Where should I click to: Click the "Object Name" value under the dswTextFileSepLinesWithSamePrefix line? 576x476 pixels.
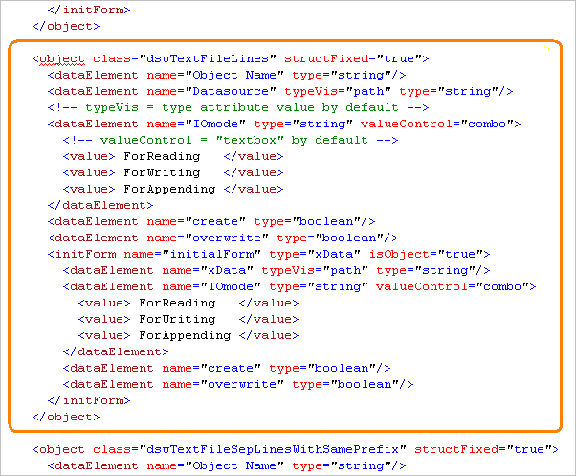pyautogui.click(x=234, y=465)
